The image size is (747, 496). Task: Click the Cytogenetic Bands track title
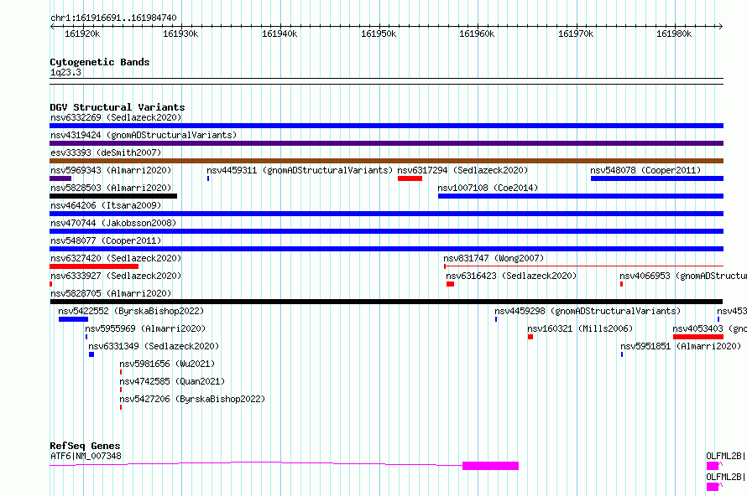[x=100, y=62]
